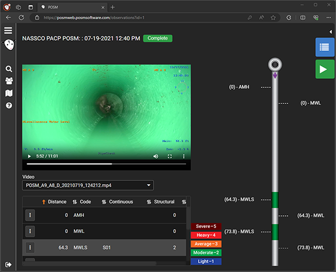Open row options for MWLS 64.3 row
The width and height of the screenshot is (336, 272).
[30, 248]
